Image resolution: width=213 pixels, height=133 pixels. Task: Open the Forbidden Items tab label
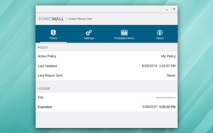(x=124, y=38)
